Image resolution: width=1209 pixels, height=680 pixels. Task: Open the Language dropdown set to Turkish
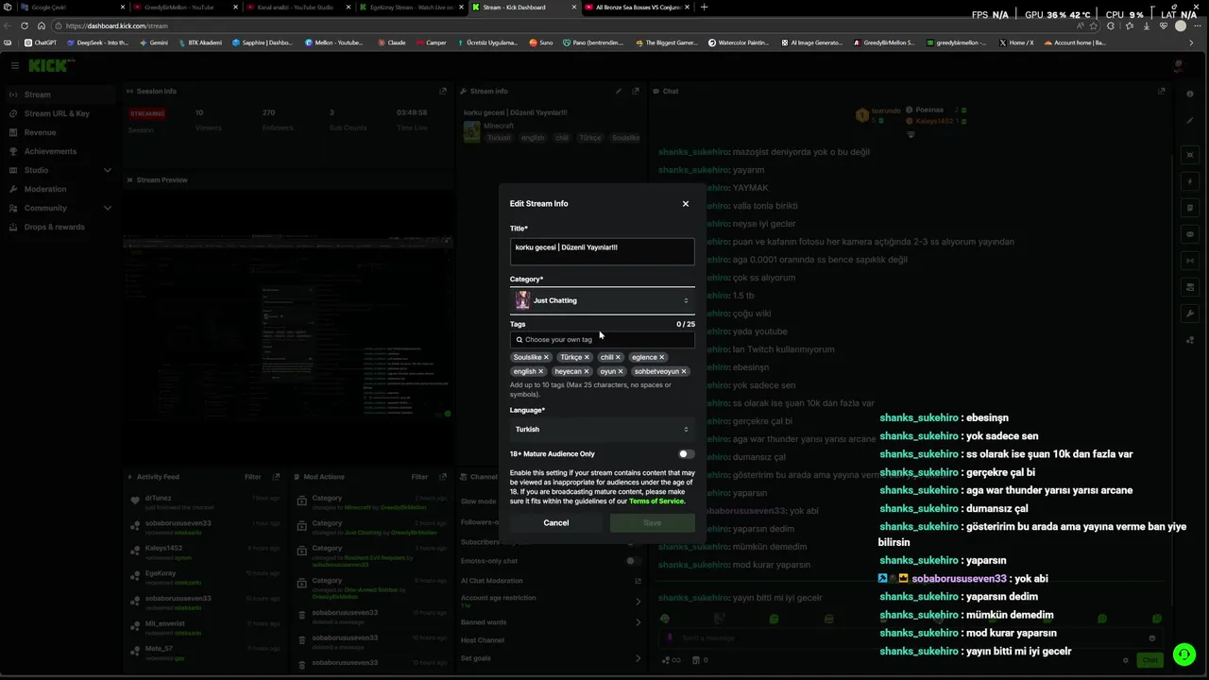pos(602,430)
